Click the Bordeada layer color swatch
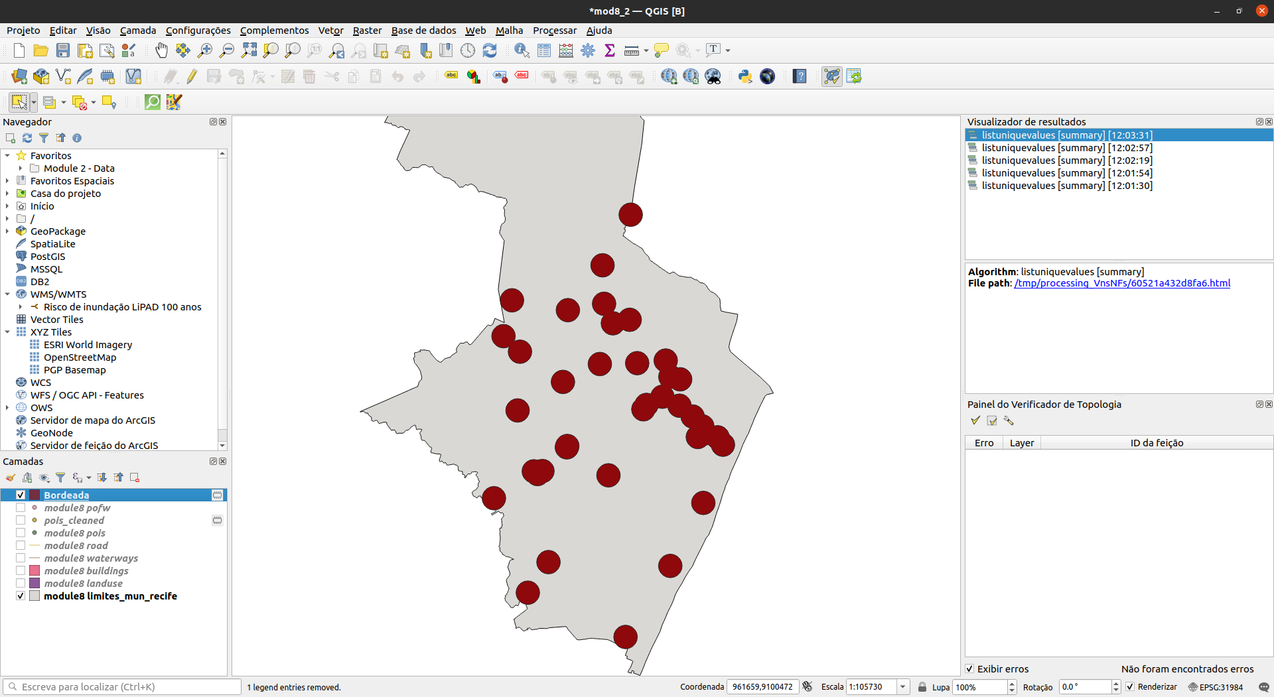Image resolution: width=1274 pixels, height=697 pixels. 35,495
